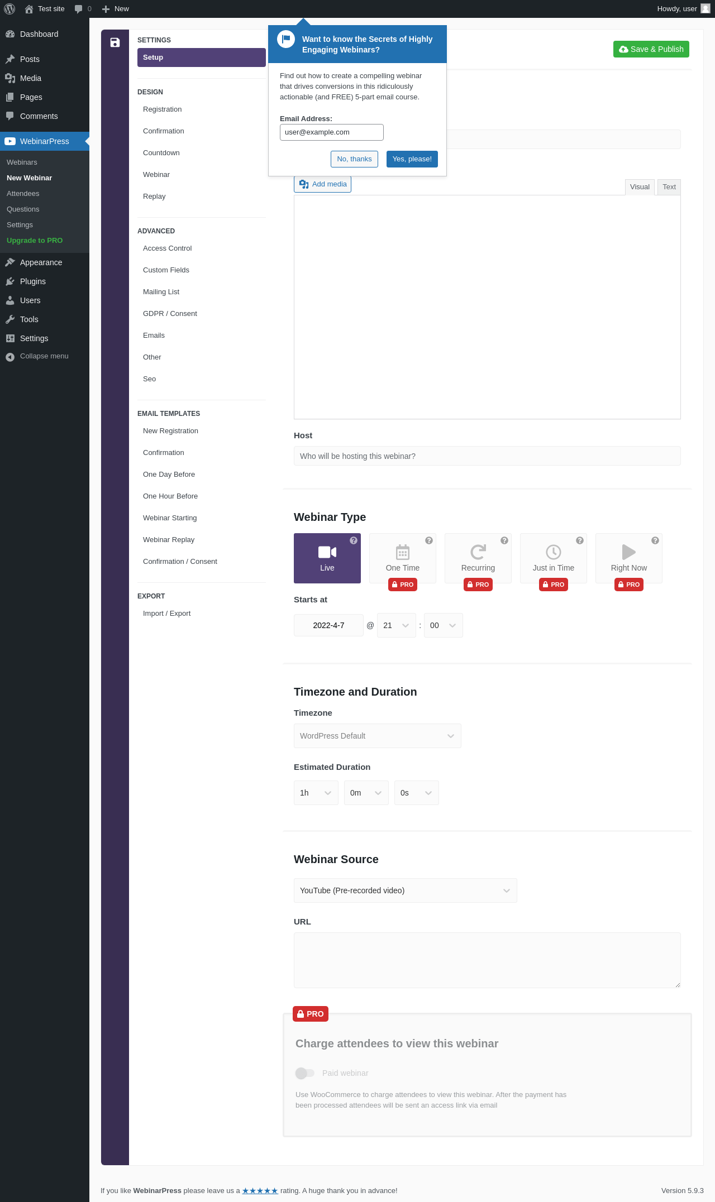Open Mailing List advanced section
This screenshot has height=1202, width=715.
pos(202,292)
